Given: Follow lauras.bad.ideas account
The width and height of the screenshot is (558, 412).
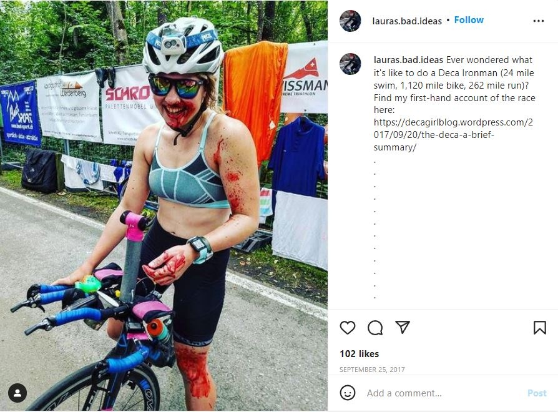Looking at the screenshot, I should tap(469, 20).
